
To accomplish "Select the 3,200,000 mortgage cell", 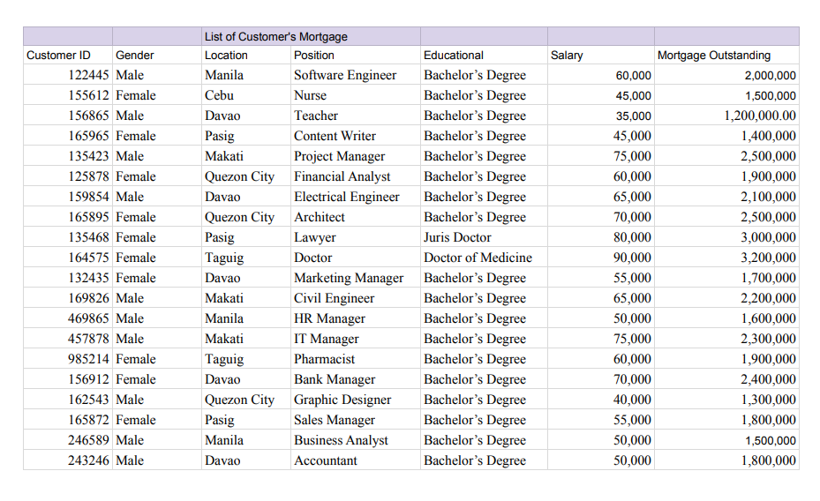I will point(768,258).
